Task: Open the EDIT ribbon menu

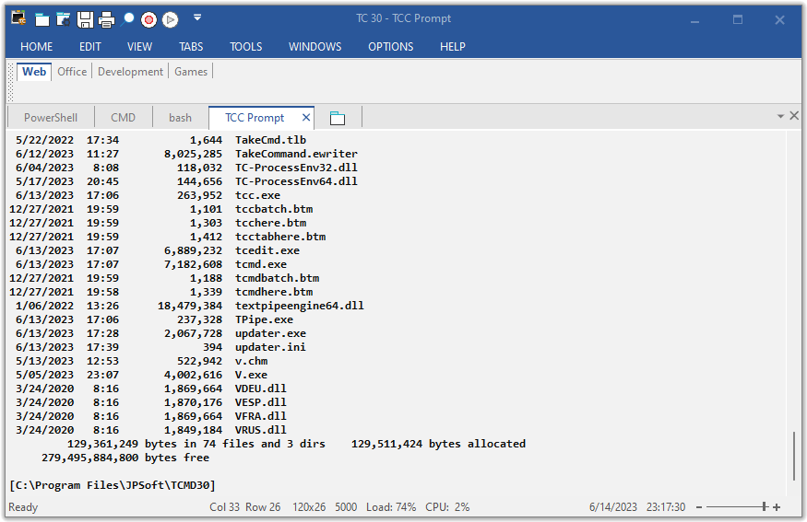Action: point(90,47)
